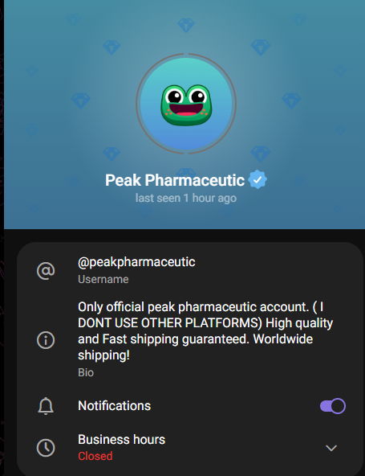Click the gray 'Bio' caption

pos(86,372)
